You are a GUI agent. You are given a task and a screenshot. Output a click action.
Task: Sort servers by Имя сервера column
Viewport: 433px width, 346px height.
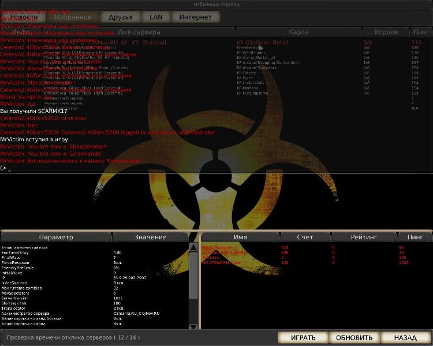(139, 32)
